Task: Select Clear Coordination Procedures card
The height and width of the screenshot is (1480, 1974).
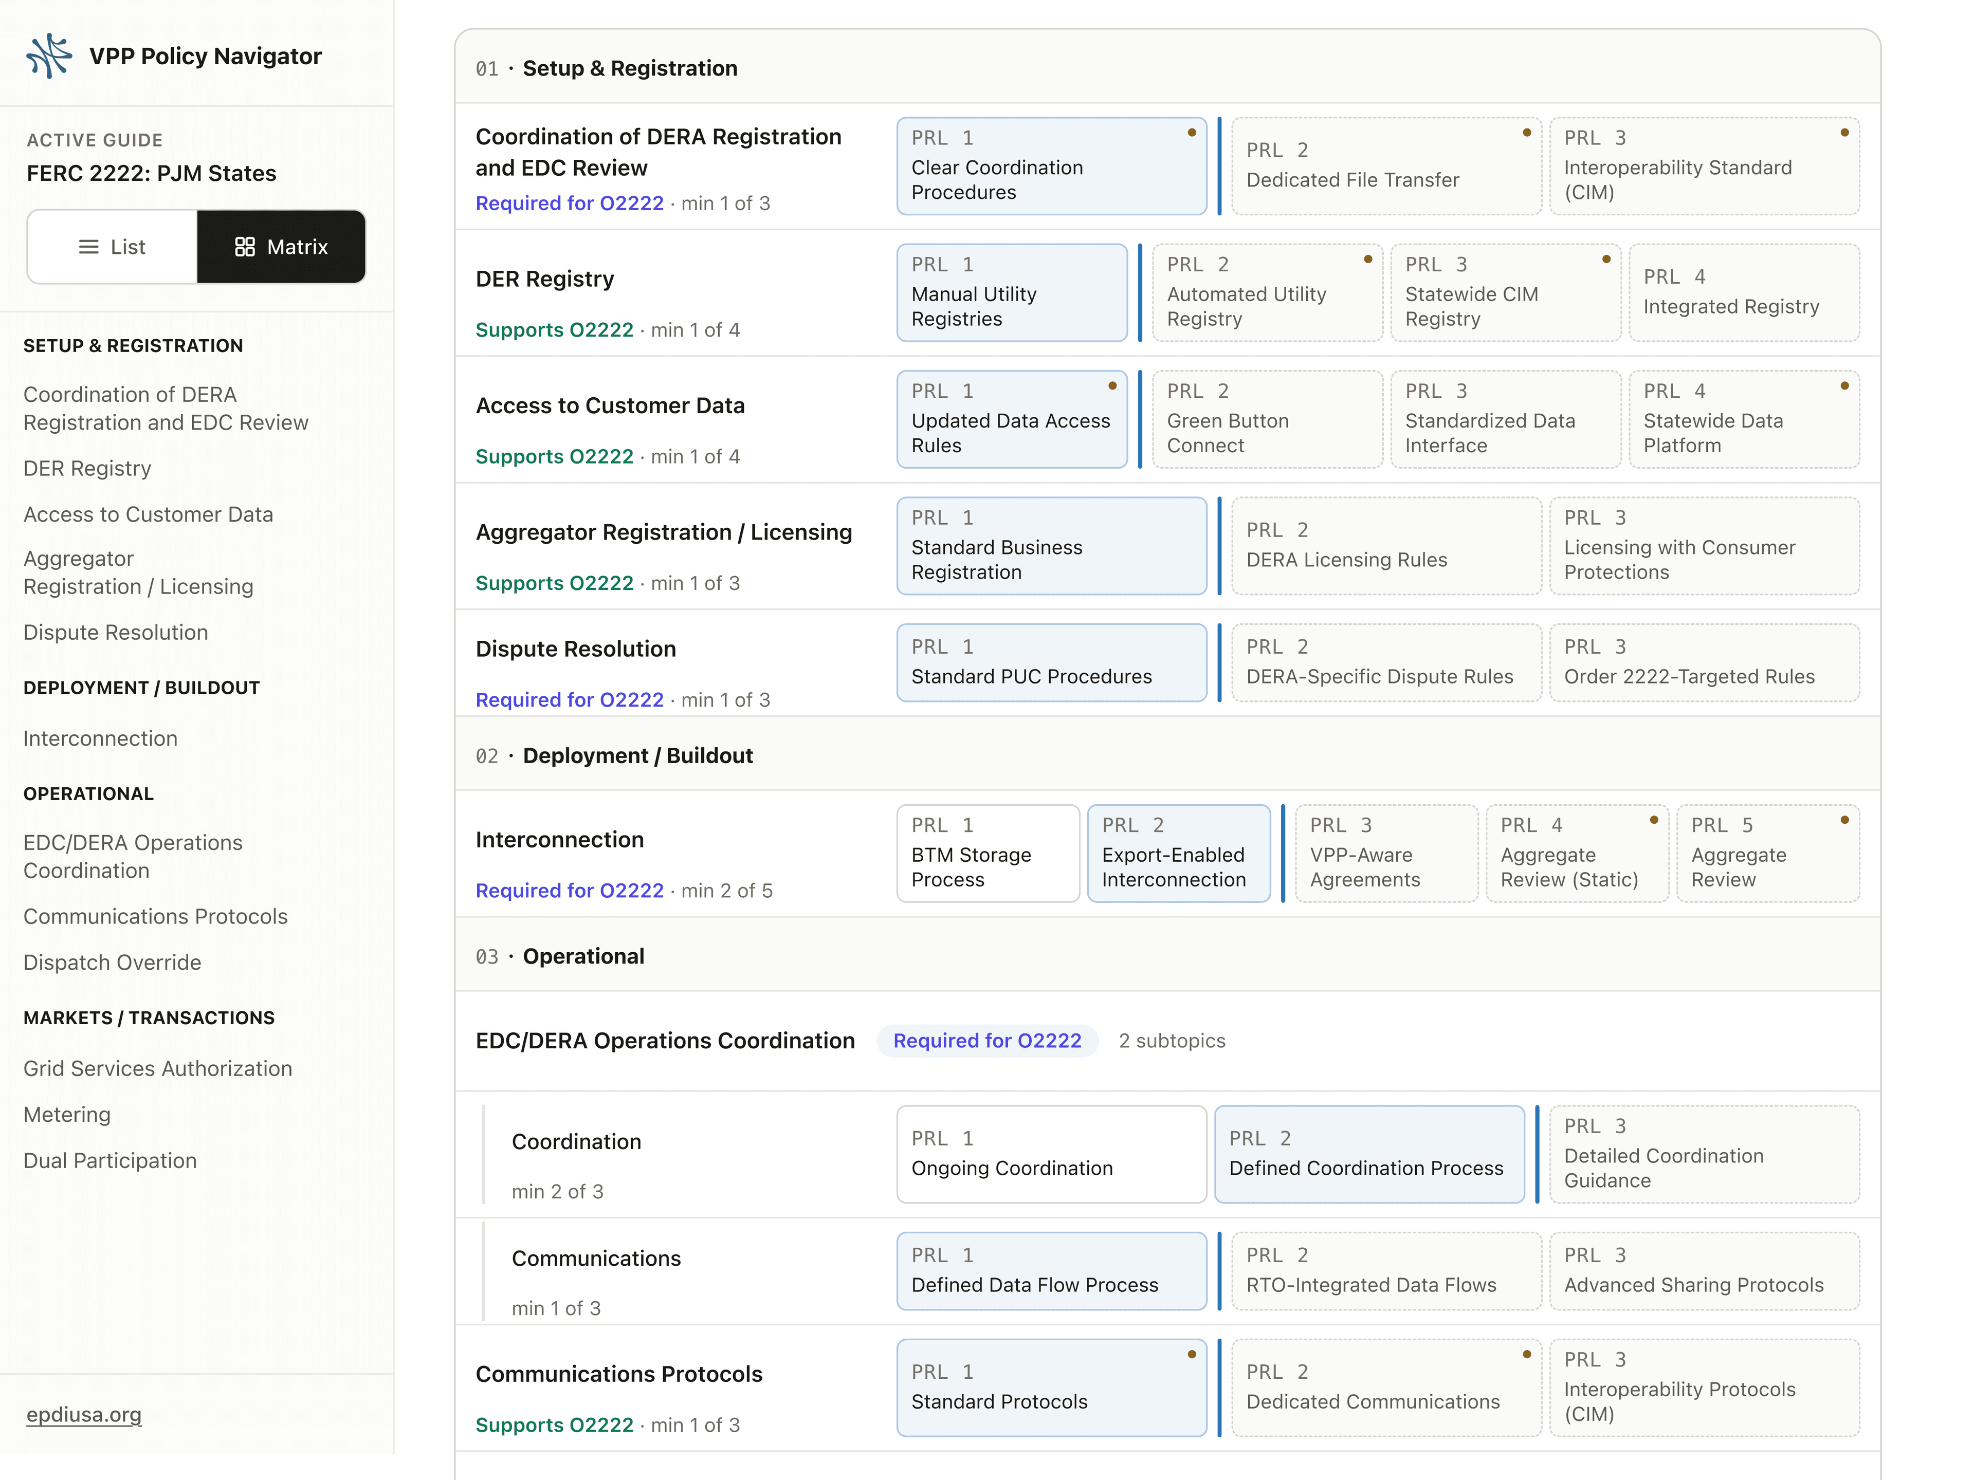Action: coord(1051,166)
